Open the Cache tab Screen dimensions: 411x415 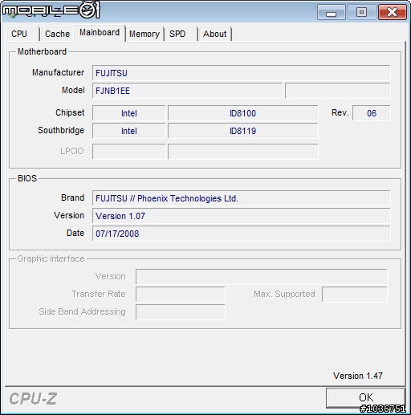(57, 34)
